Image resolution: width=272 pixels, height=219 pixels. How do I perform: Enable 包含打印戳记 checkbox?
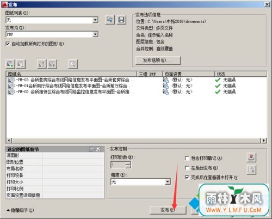187,158
